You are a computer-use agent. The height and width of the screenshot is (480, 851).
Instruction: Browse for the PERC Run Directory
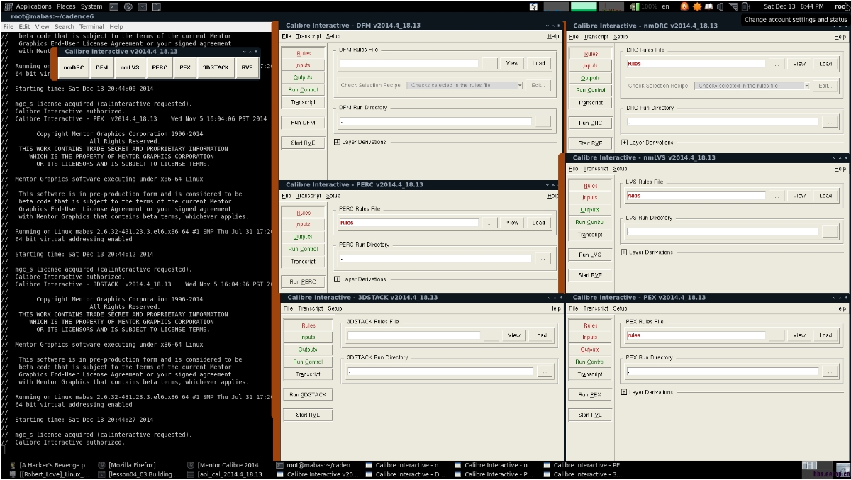tap(543, 259)
